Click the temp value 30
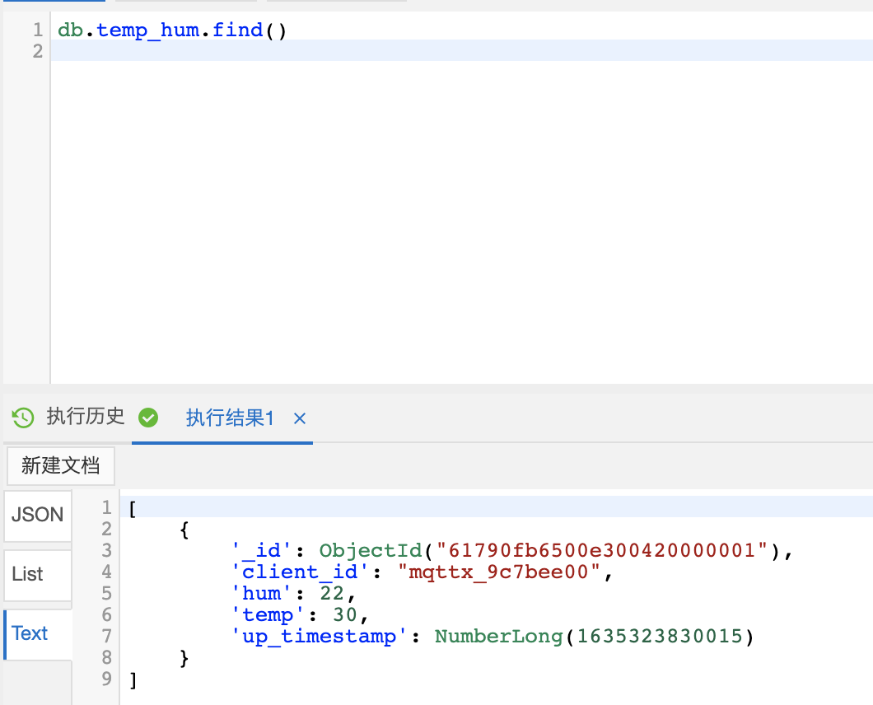 pyautogui.click(x=345, y=615)
